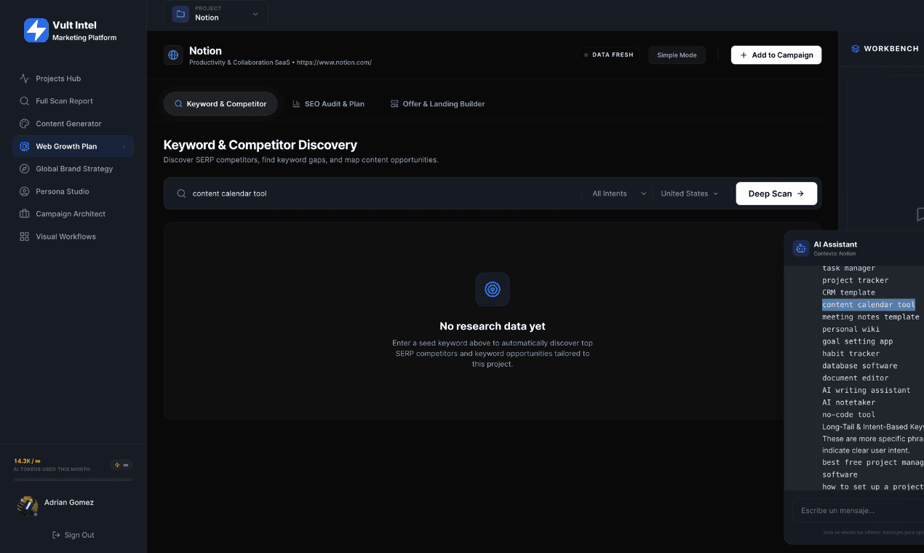
Task: Click the Vult Intel lightning logo
Action: pyautogui.click(x=36, y=31)
